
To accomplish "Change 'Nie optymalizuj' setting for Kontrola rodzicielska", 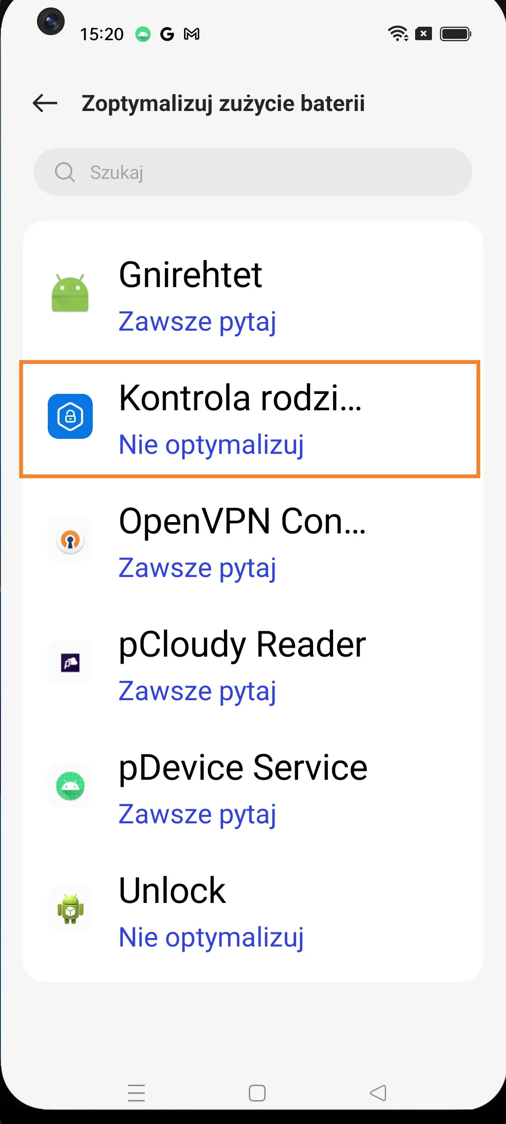I will click(211, 444).
